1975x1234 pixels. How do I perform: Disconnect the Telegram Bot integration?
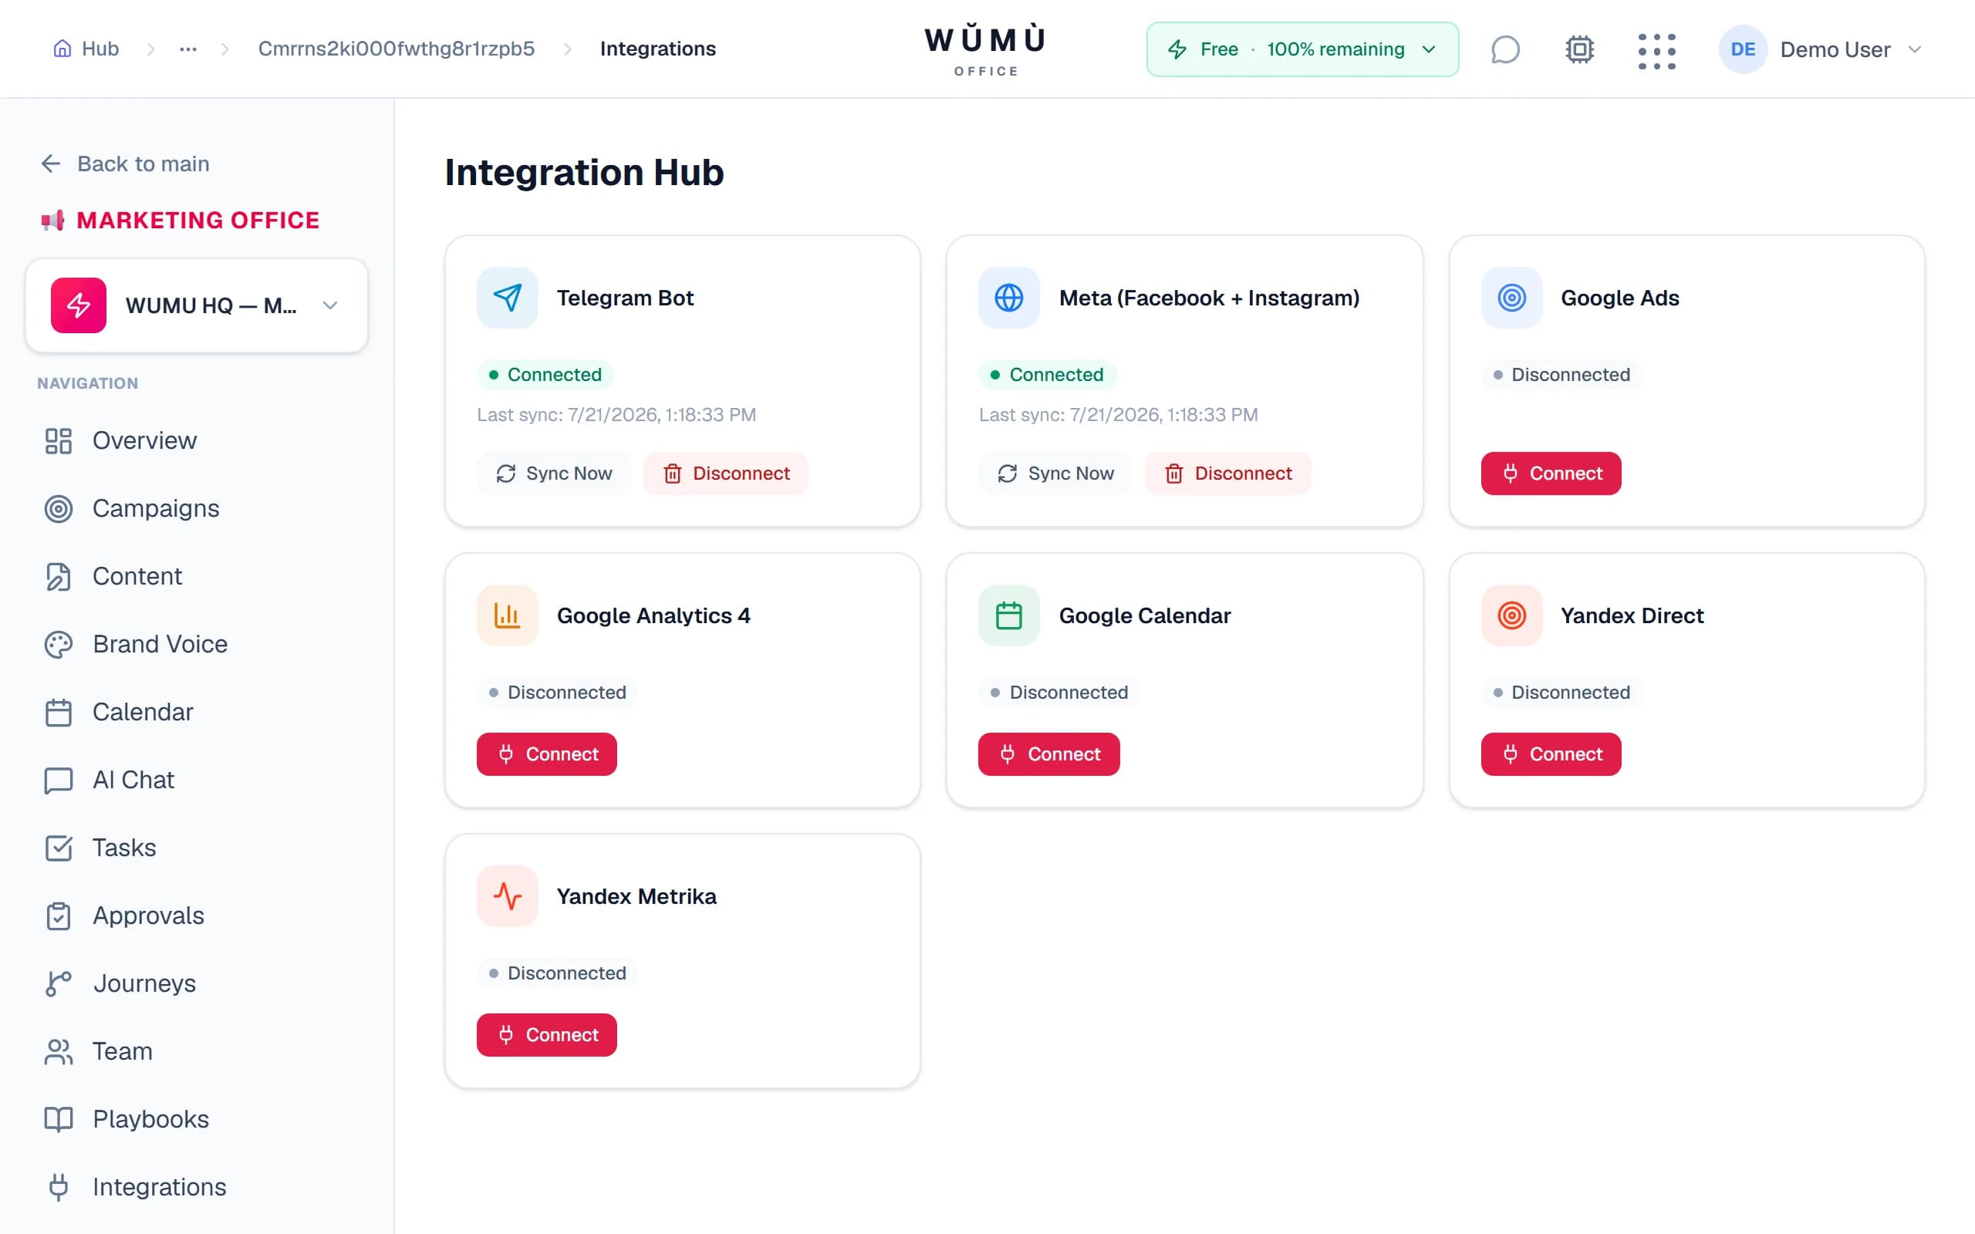point(725,474)
